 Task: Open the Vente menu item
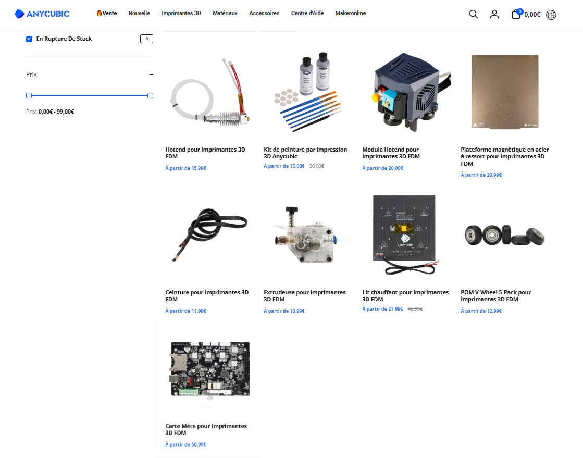pyautogui.click(x=107, y=13)
